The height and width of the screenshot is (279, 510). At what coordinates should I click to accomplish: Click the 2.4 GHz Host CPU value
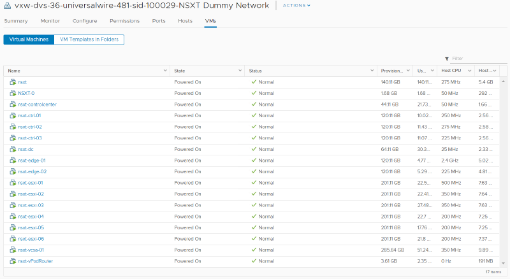point(450,161)
